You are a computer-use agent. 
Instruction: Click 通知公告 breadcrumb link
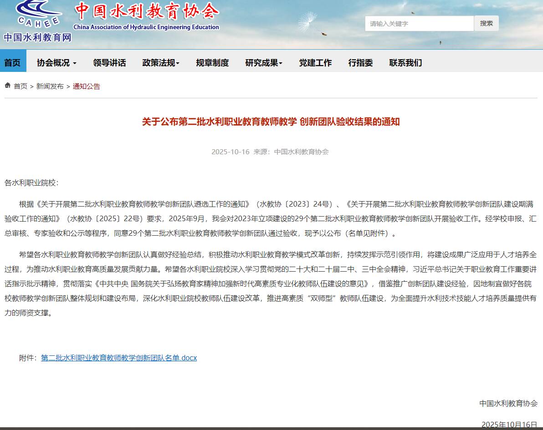tap(87, 86)
